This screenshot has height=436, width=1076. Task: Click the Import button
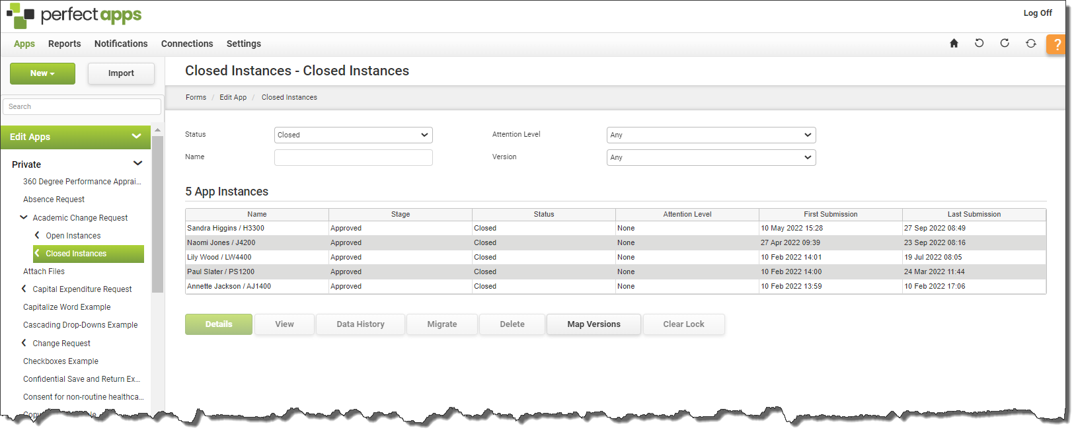[x=121, y=73]
